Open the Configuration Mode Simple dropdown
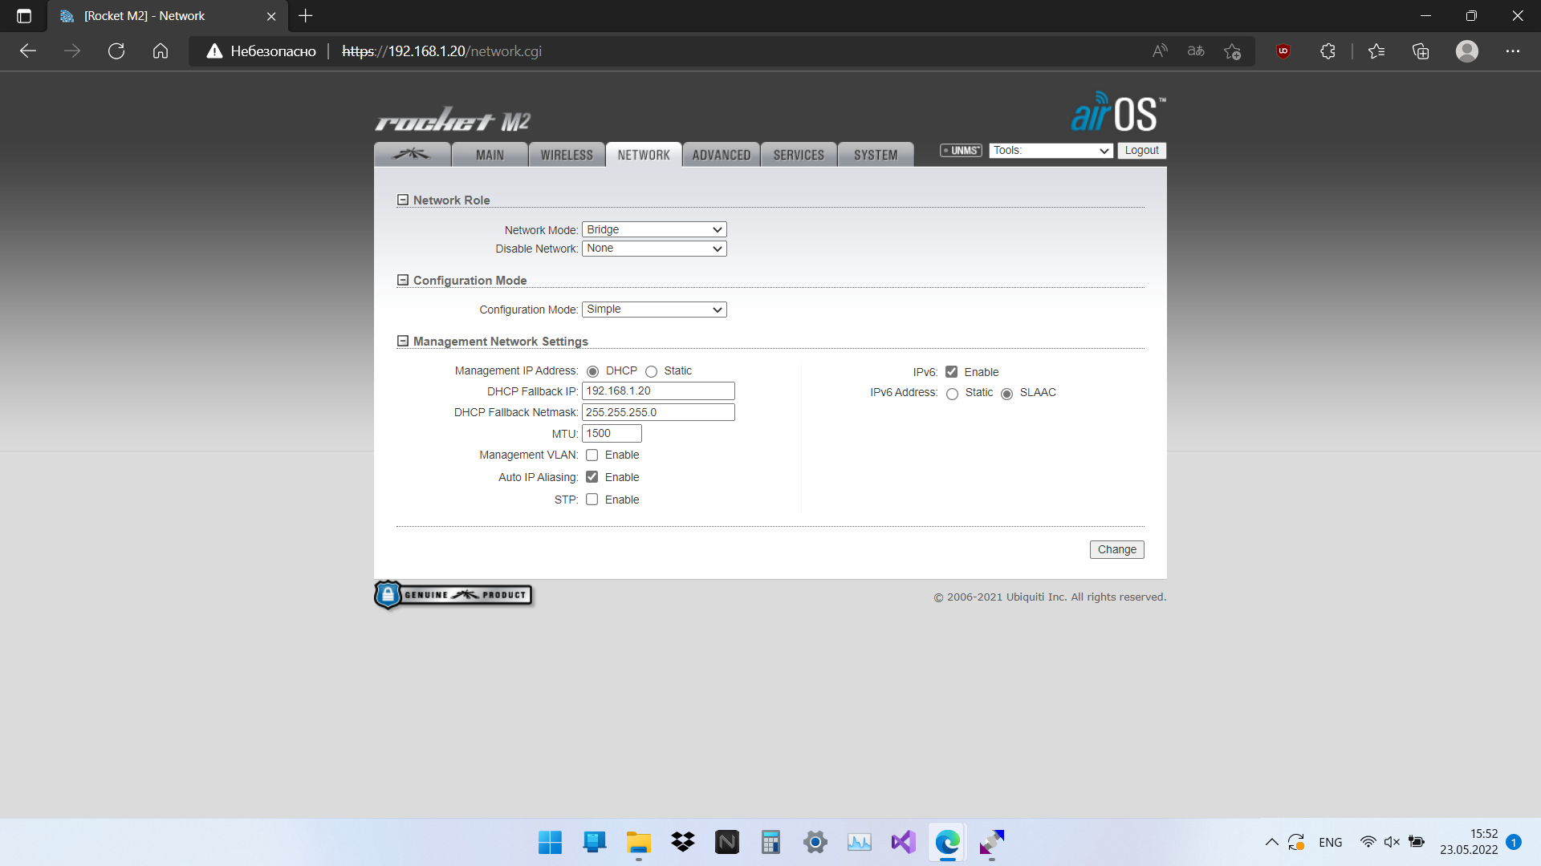Screen dimensions: 1541x866 [654, 310]
